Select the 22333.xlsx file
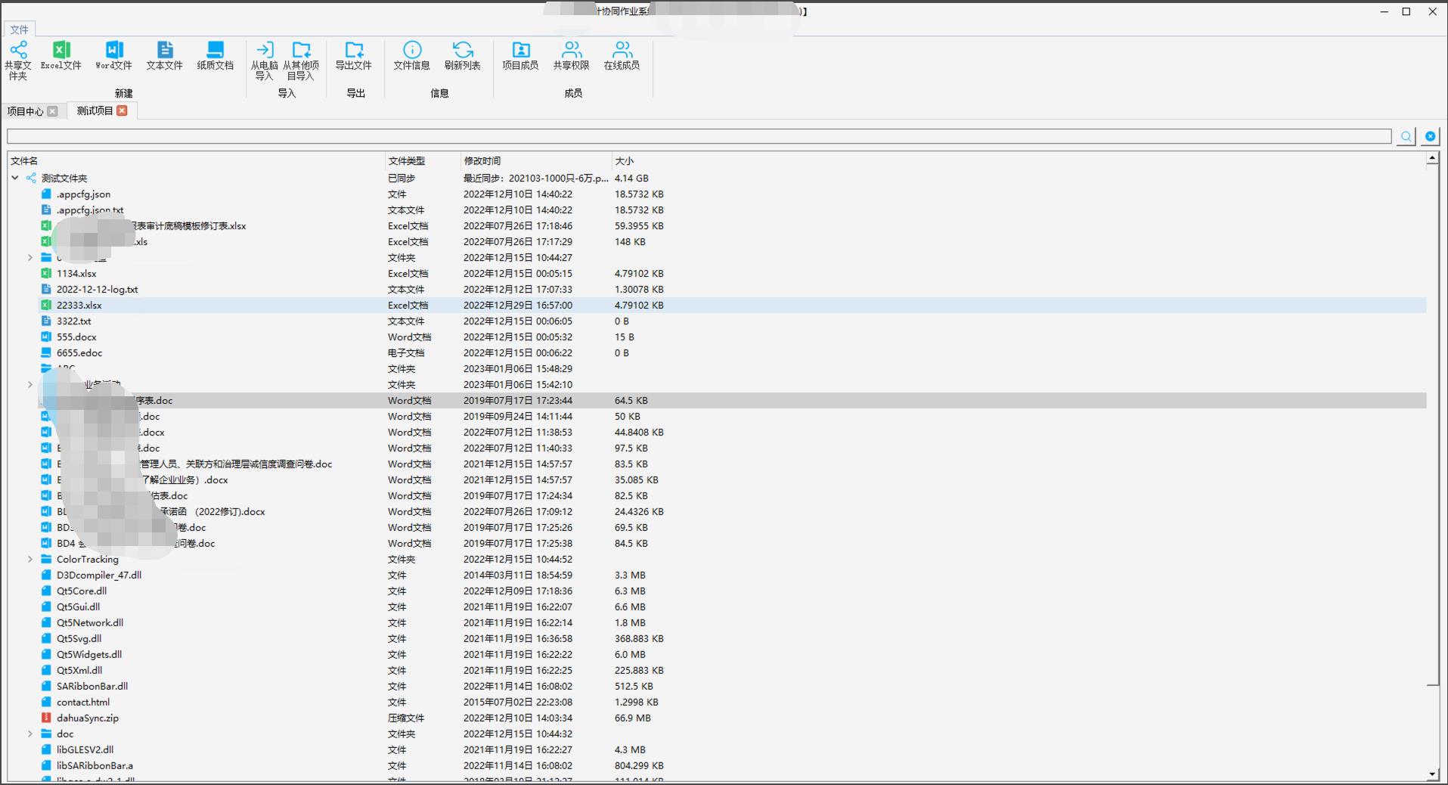This screenshot has width=1448, height=785. [x=79, y=305]
